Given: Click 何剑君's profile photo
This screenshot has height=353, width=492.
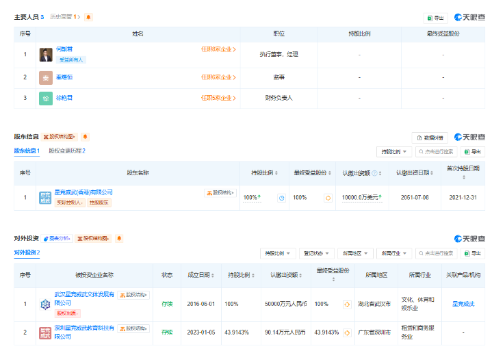Looking at the screenshot, I should click(46, 55).
